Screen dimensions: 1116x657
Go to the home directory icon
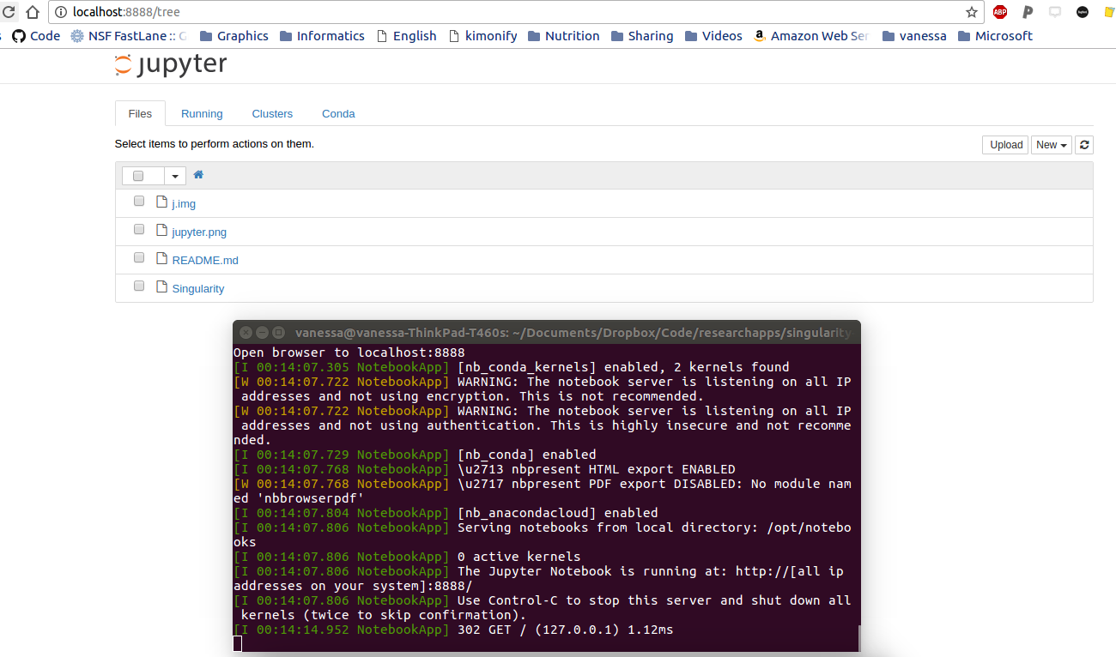point(198,174)
